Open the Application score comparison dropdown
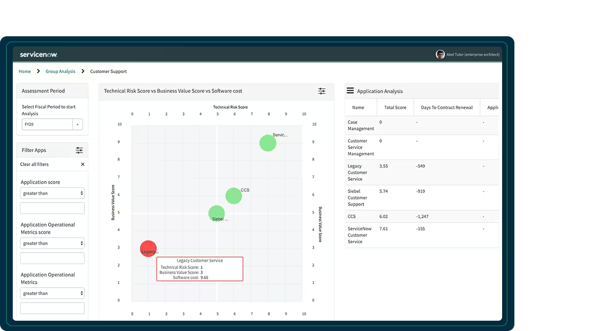The width and height of the screenshot is (589, 331). click(52, 193)
